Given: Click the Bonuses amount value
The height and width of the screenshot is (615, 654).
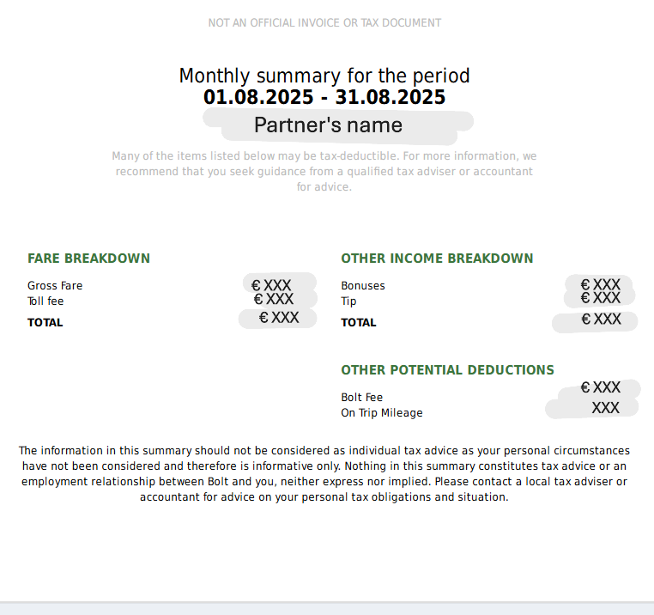Looking at the screenshot, I should click(x=601, y=284).
